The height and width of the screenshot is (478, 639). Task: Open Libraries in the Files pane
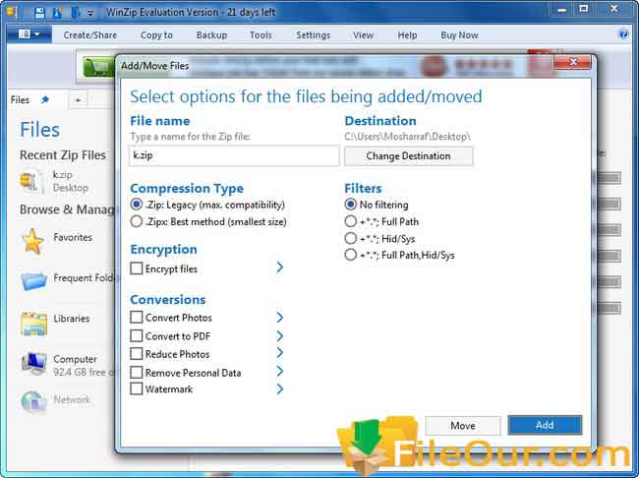coord(72,319)
